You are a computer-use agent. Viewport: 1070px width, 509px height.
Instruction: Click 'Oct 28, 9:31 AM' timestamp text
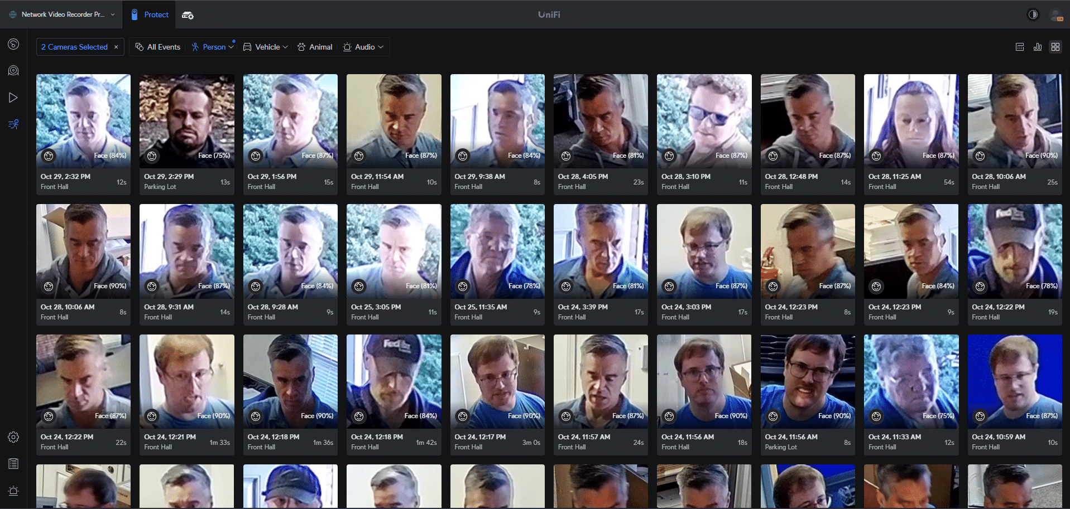tap(169, 307)
